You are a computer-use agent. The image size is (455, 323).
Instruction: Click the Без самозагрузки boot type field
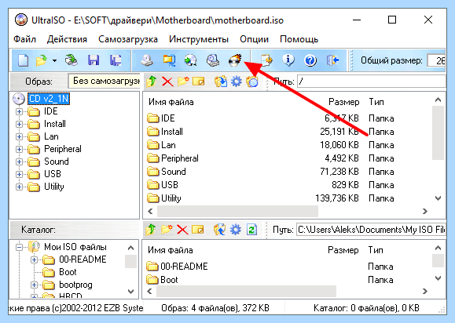(x=105, y=81)
